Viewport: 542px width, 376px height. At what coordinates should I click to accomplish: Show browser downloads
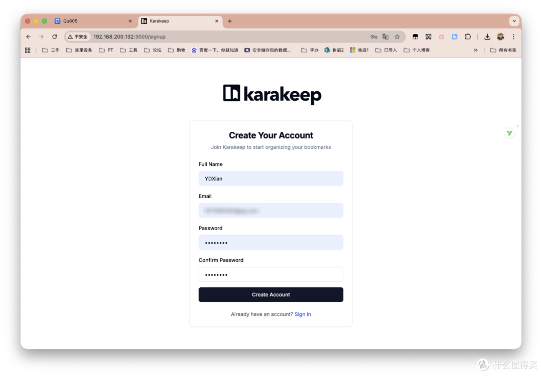pyautogui.click(x=487, y=37)
